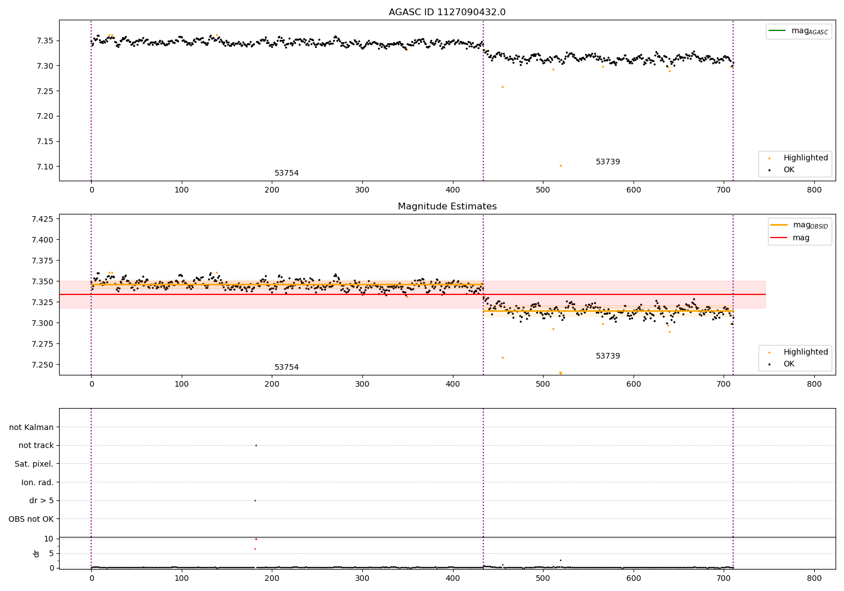This screenshot has height=591, width=844.
Task: Click the lowest orange outlier point in the top plot
Action: click(x=560, y=165)
